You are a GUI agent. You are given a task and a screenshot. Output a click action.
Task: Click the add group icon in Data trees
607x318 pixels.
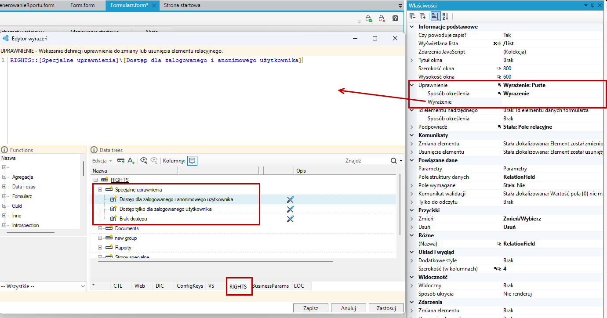point(121,161)
